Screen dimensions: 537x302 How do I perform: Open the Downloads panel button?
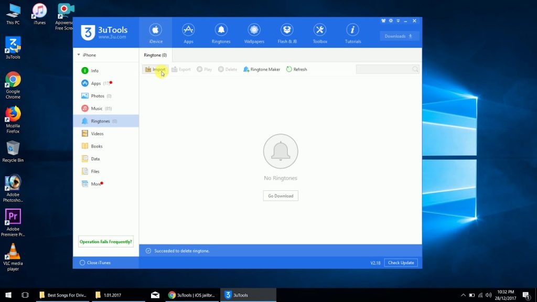399,36
